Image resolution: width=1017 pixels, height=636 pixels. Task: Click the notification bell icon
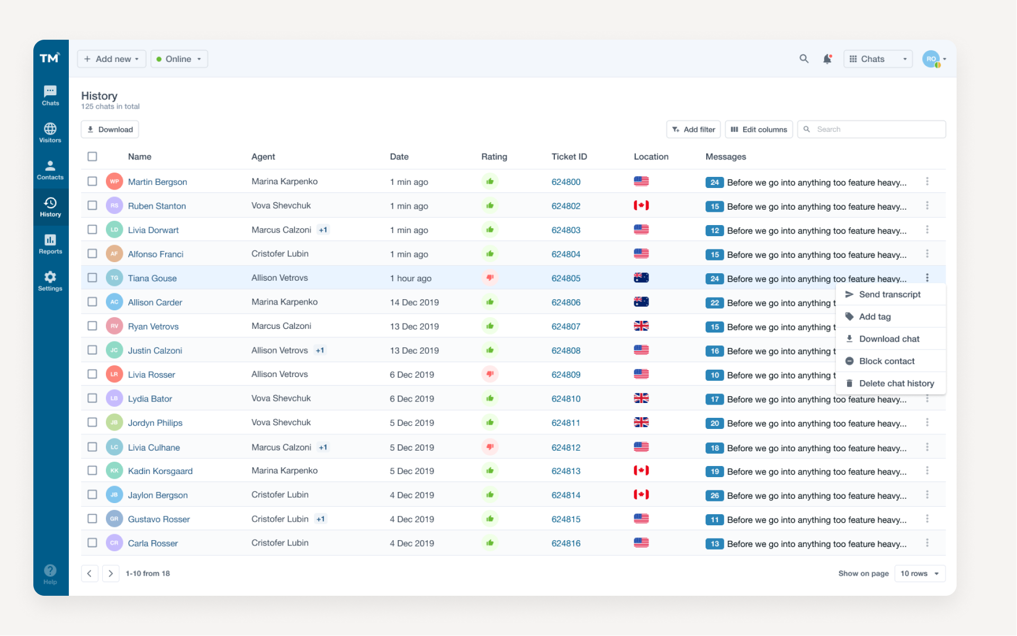(827, 59)
